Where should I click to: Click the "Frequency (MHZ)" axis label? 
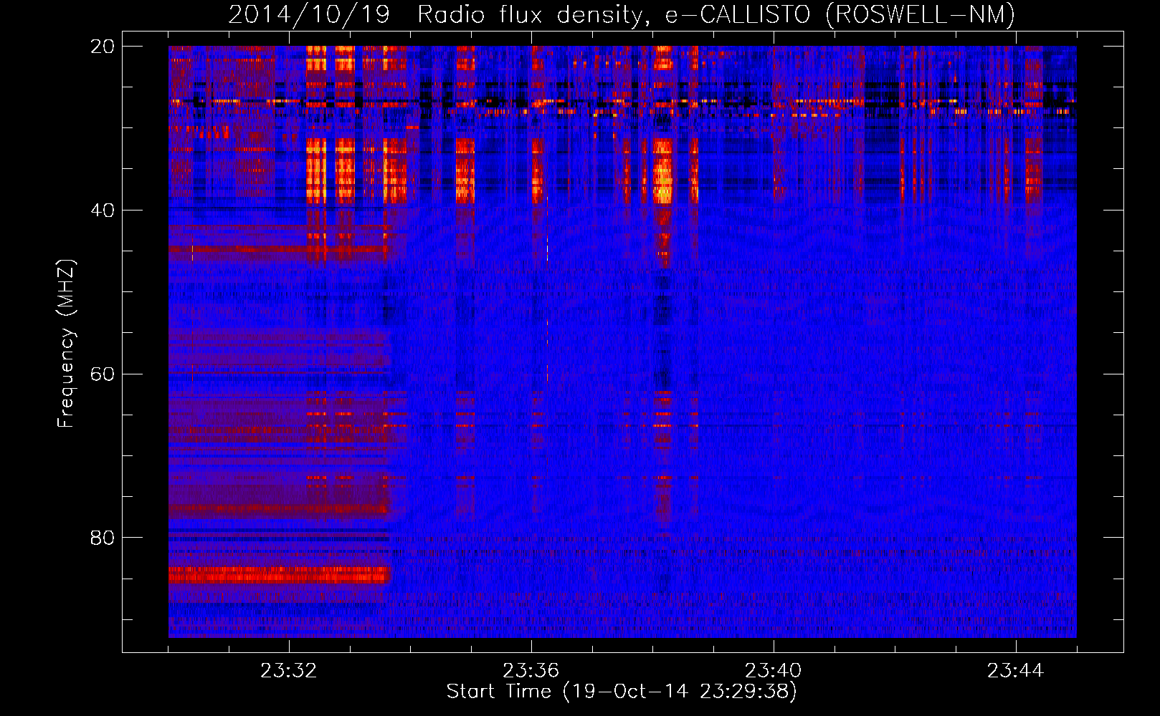66,344
